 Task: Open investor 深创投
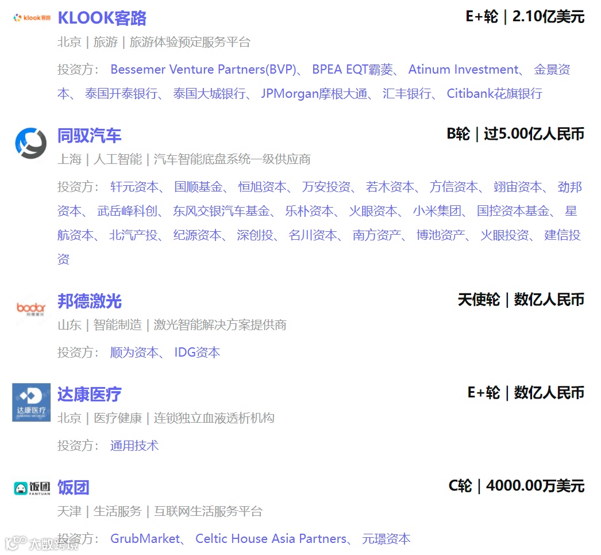click(x=255, y=235)
